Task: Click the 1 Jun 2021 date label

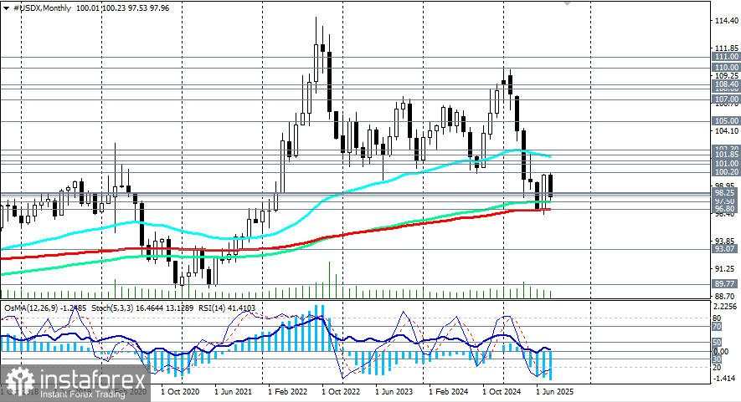Action: [x=234, y=392]
